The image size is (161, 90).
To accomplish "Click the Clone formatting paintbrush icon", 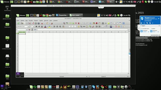I will point(52,23).
